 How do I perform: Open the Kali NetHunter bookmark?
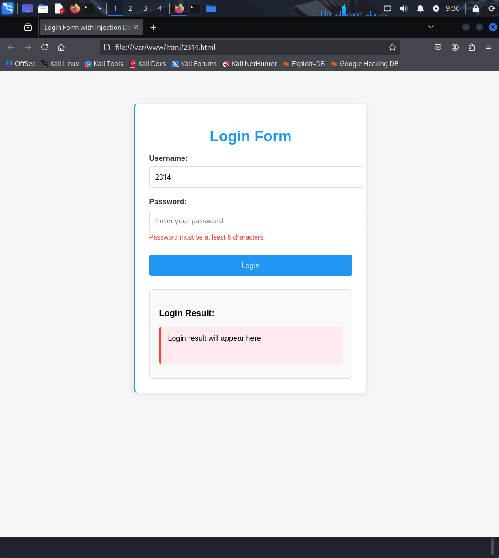tap(250, 64)
